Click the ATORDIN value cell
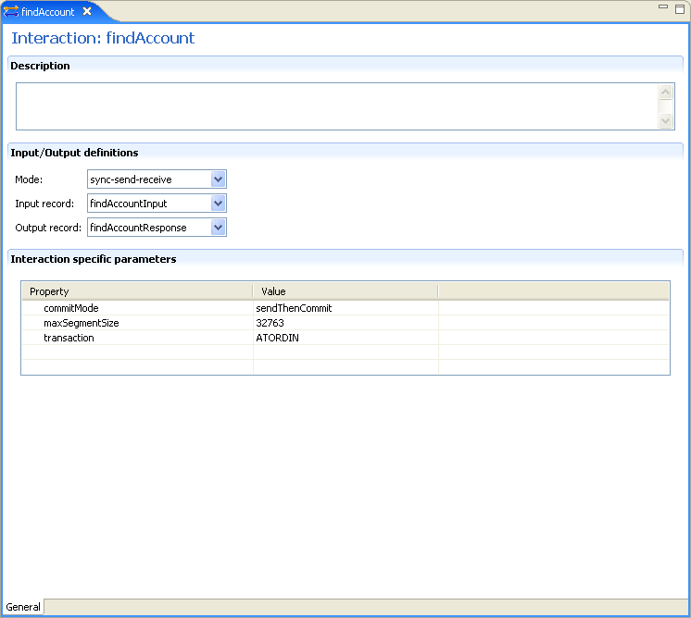Viewport: 691px width, 618px height. tap(345, 338)
